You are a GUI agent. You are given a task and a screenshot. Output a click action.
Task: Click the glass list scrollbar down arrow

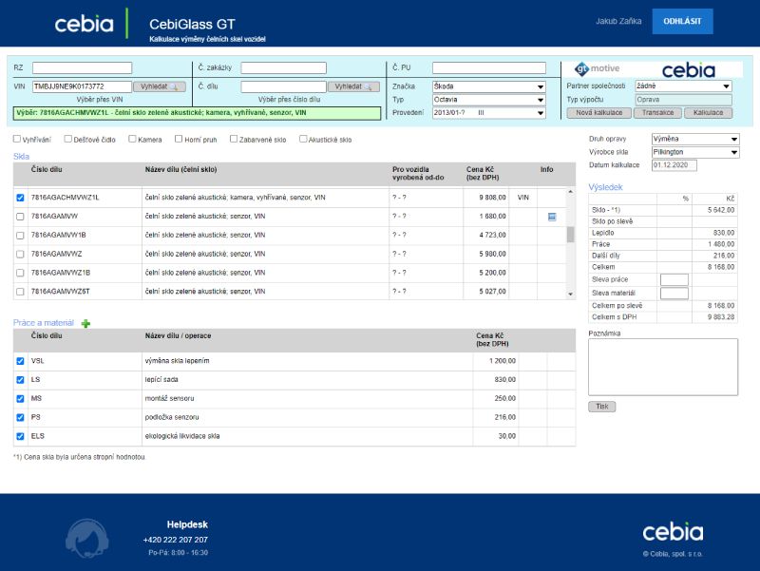point(571,295)
